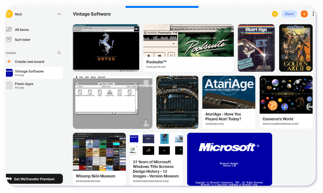Open the Vintage Software board in sidebar
The height and width of the screenshot is (193, 323).
[34, 73]
